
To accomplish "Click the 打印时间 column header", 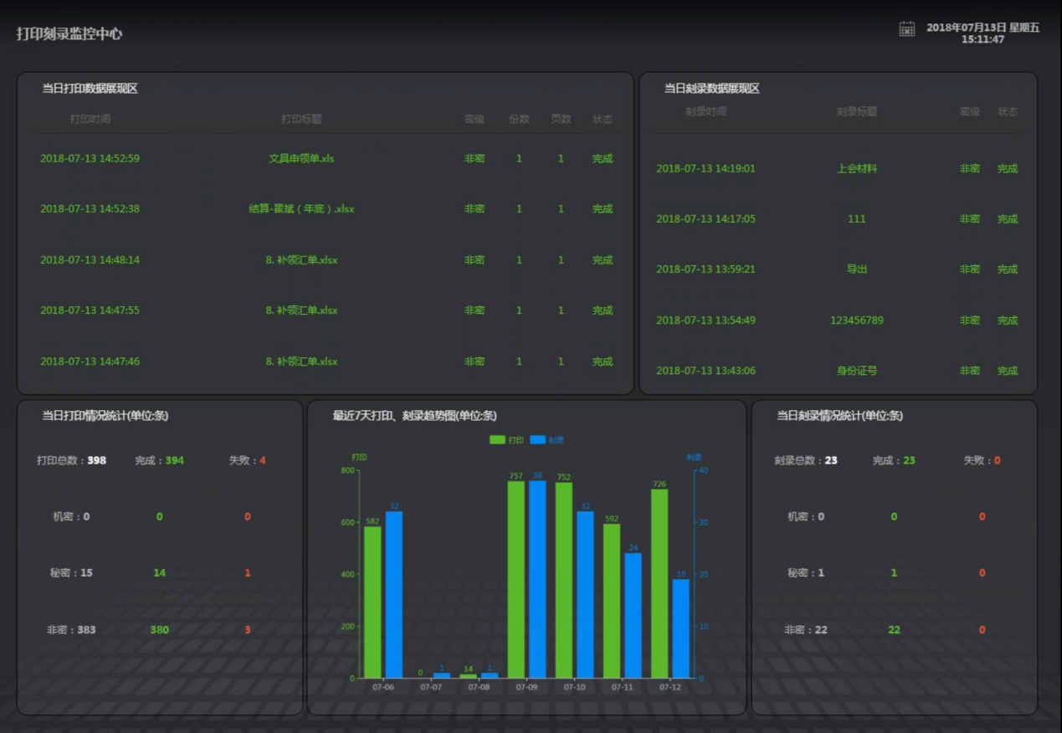I will point(90,119).
